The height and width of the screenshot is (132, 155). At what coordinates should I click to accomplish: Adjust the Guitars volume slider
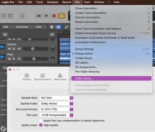tap(35, 49)
